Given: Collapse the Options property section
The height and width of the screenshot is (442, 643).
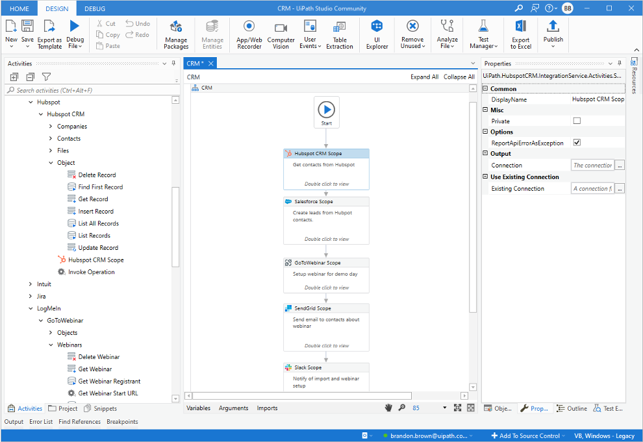Looking at the screenshot, I should point(486,132).
